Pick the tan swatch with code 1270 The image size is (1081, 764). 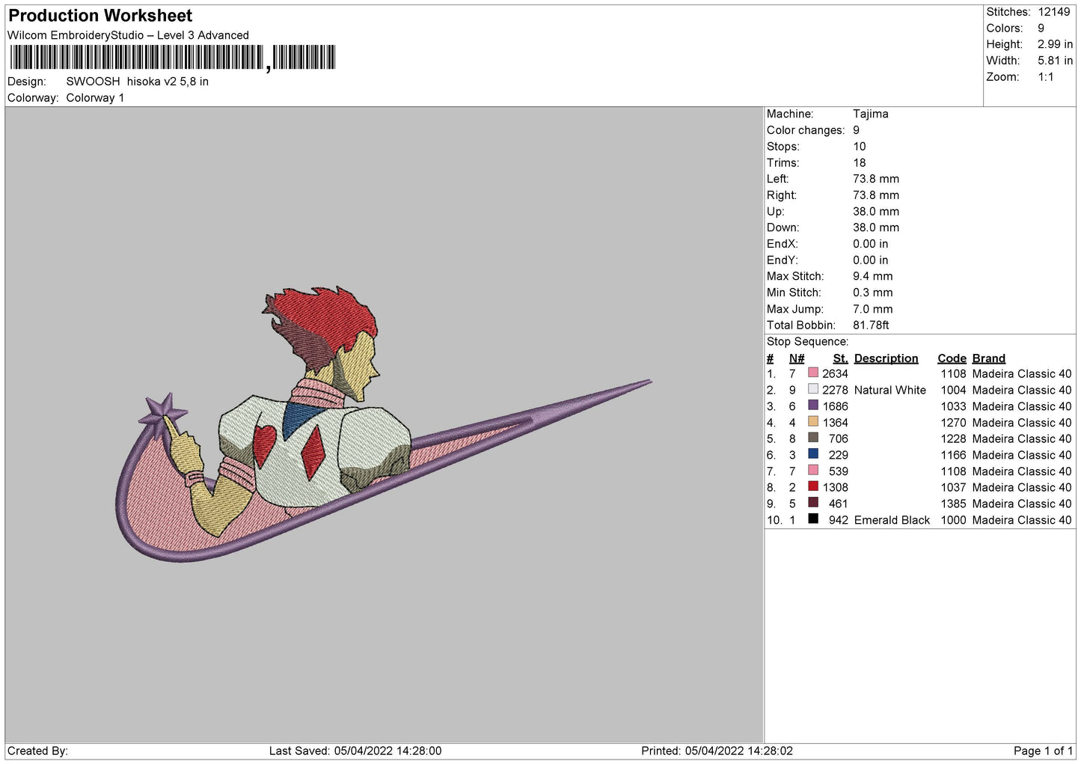[813, 422]
